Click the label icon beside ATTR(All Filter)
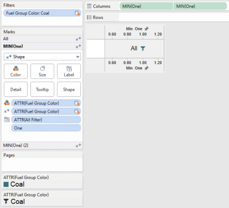 pyautogui.click(x=7, y=120)
